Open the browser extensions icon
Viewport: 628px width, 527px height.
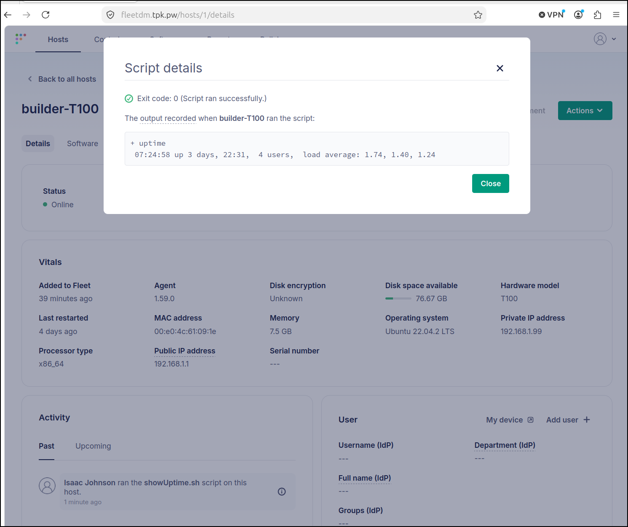point(597,15)
